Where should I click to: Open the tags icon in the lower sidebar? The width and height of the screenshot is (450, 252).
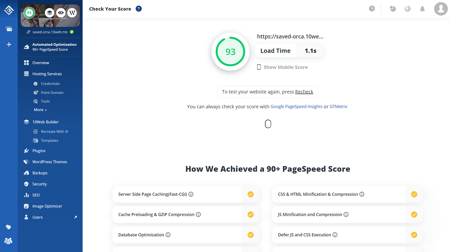[x=9, y=227]
